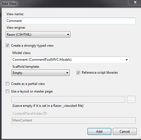
Task: Open the Scaffold template dropdown
Action: [x=41, y=73]
